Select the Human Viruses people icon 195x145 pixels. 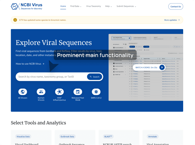(41, 92)
